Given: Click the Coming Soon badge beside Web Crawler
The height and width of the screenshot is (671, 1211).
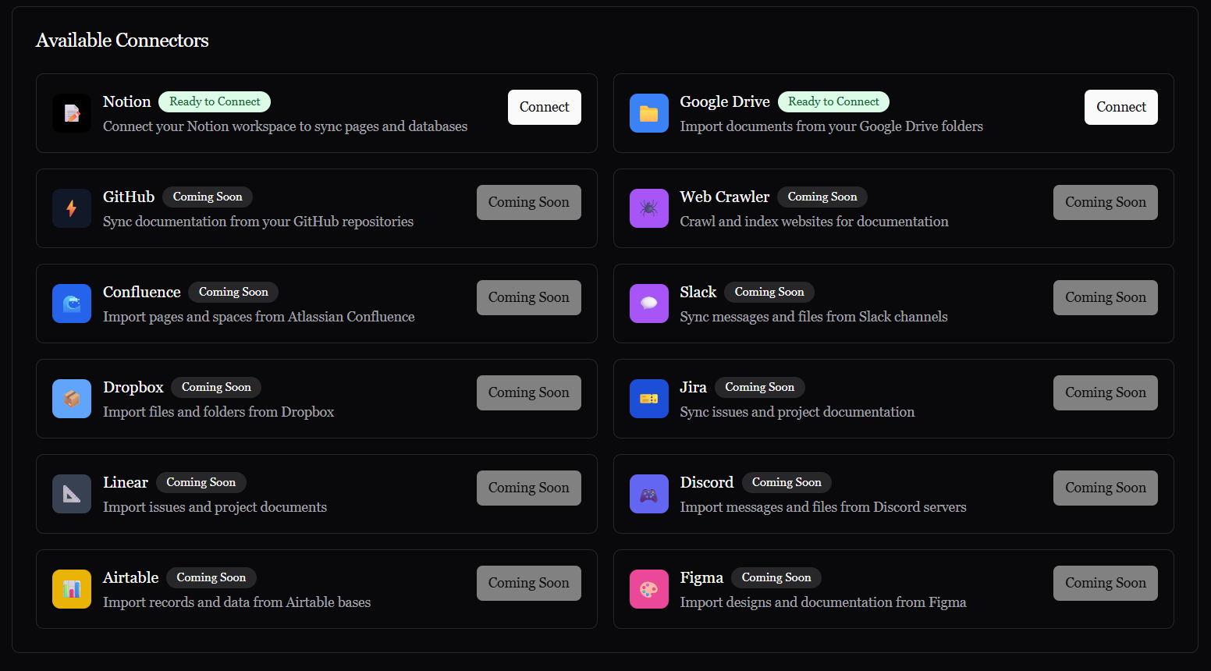Looking at the screenshot, I should [822, 197].
